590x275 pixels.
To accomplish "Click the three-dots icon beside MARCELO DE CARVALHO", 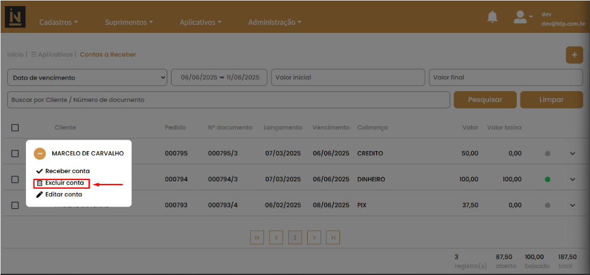I will 40,154.
